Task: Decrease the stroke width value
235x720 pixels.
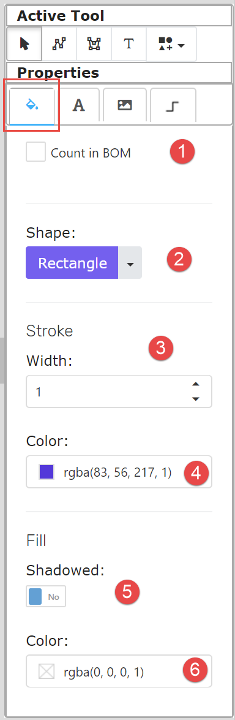Action: pos(196,398)
